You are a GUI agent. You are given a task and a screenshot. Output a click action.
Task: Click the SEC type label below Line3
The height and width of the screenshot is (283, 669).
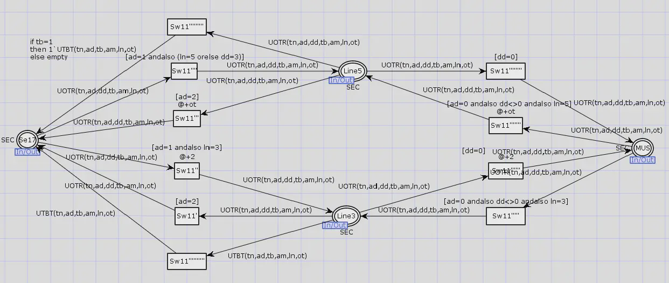(346, 232)
